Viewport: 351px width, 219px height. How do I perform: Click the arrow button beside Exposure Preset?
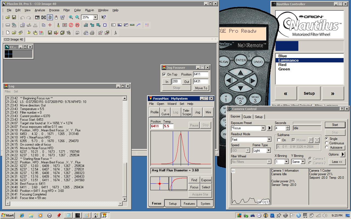pos(269,128)
